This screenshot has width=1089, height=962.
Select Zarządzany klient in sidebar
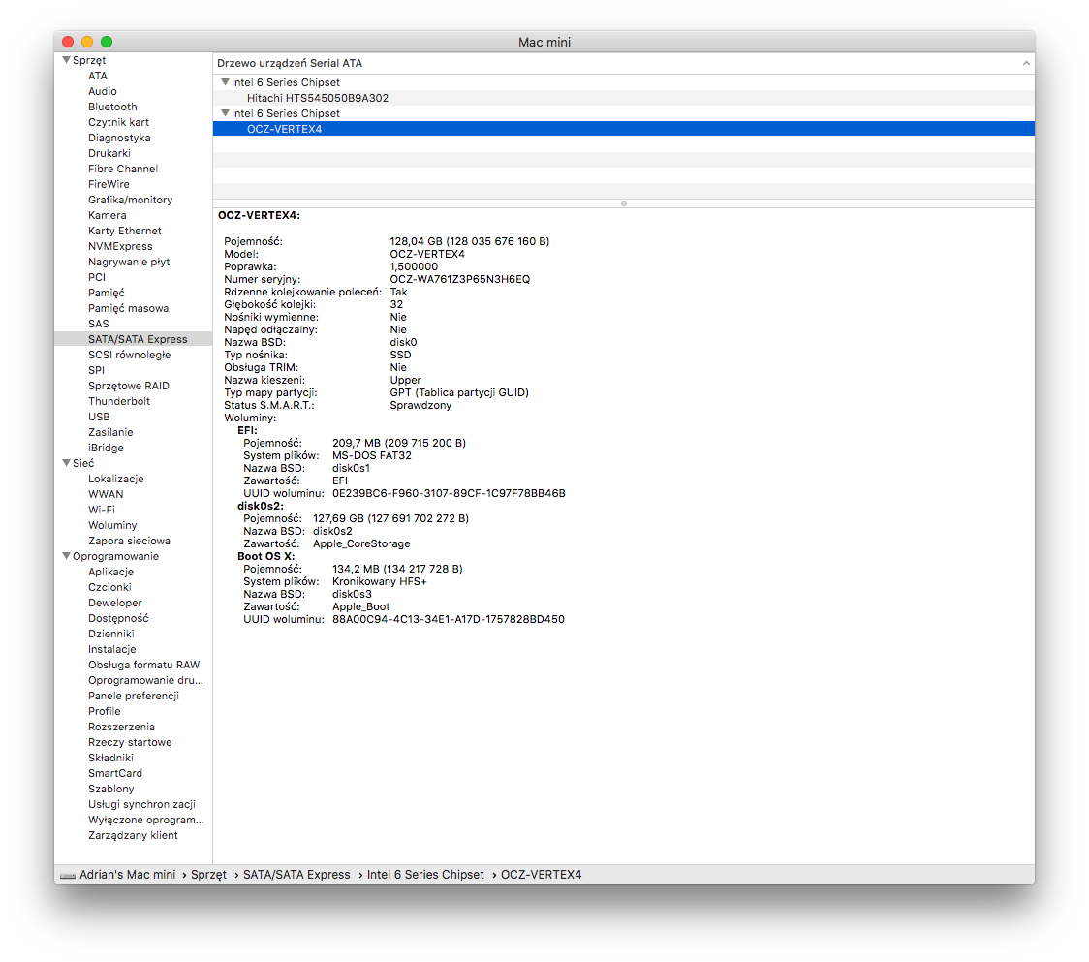(x=133, y=836)
